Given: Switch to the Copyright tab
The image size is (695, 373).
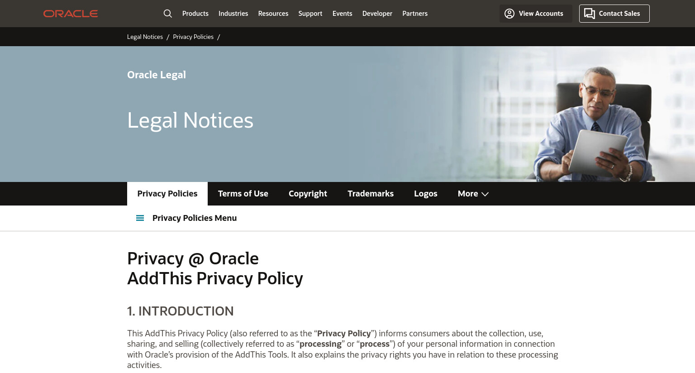Looking at the screenshot, I should tap(308, 194).
